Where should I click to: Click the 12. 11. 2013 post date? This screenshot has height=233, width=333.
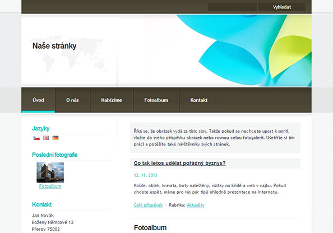point(145,175)
